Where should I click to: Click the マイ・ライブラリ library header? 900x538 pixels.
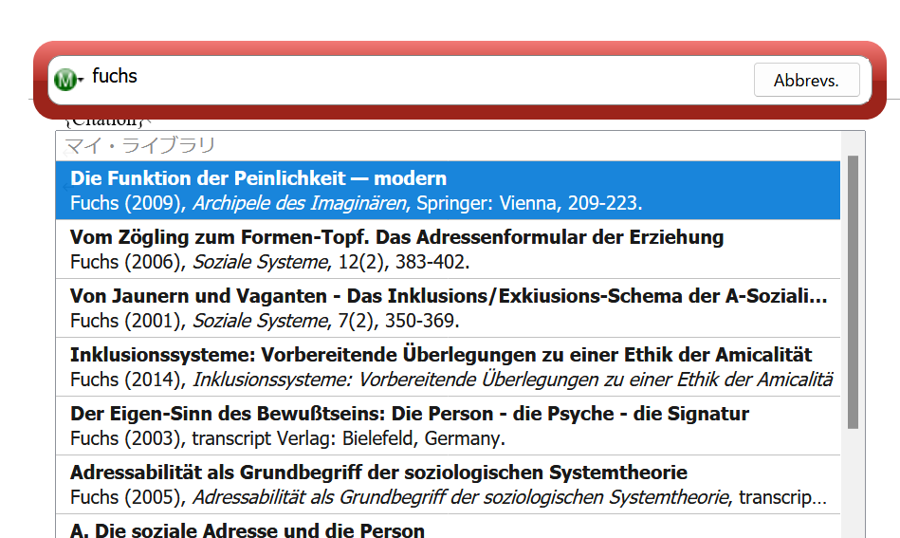coord(448,146)
